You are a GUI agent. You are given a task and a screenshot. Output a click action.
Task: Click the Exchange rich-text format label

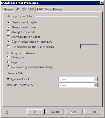(21, 53)
